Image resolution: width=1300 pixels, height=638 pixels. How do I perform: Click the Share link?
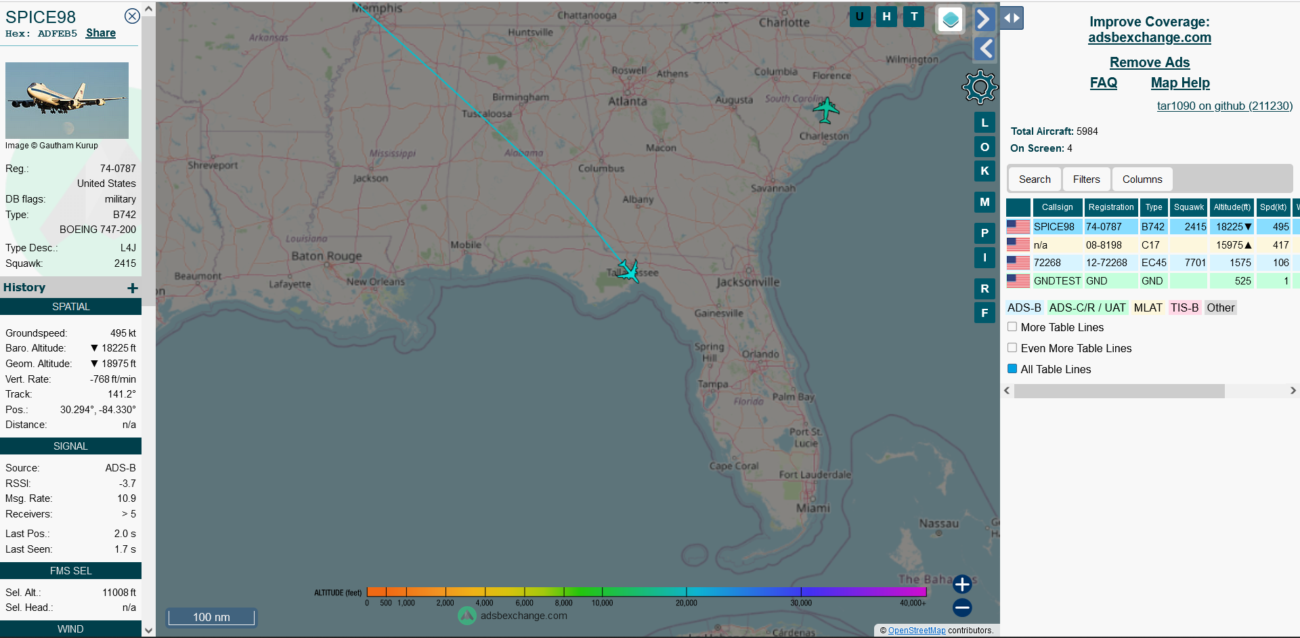[101, 33]
